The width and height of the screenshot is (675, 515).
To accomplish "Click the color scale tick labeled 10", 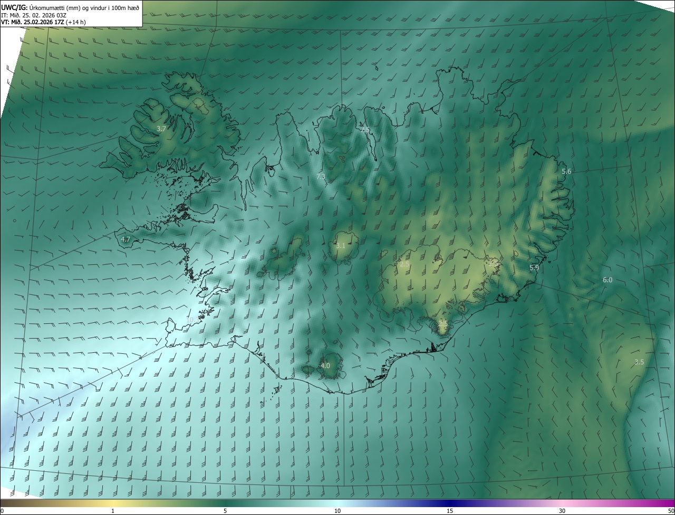I will coord(337,511).
